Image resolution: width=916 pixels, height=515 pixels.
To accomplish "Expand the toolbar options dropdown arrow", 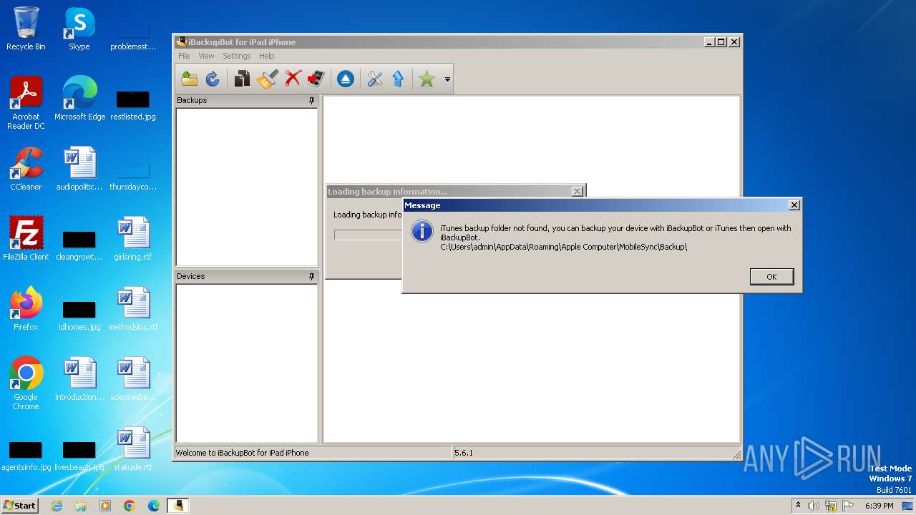I will [x=447, y=79].
